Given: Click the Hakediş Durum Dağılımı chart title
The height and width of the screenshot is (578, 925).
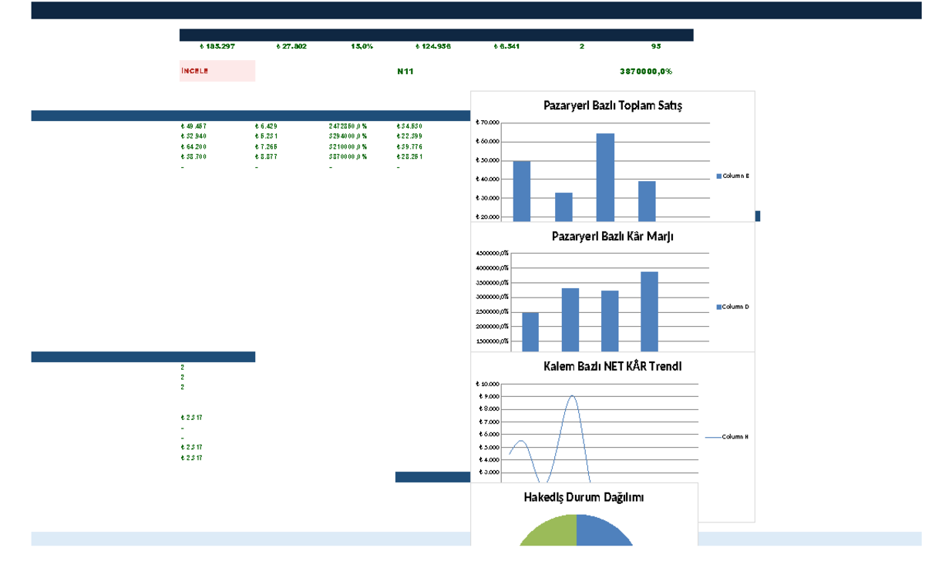Looking at the screenshot, I should (584, 497).
